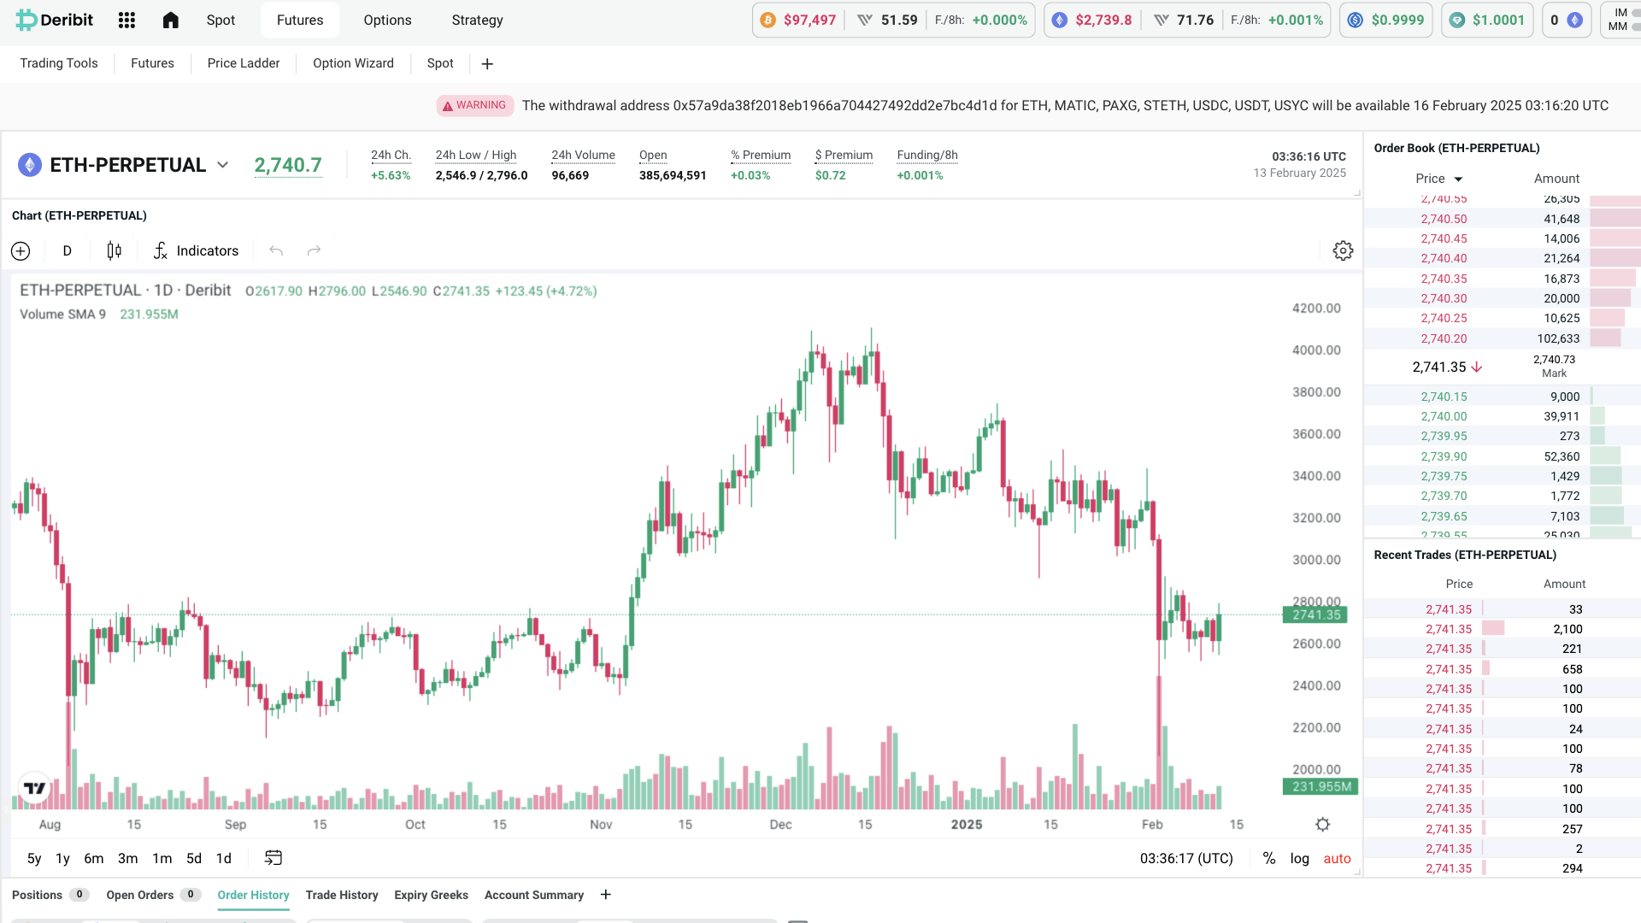Select the candlestick chart style icon
Viewport: 1641px width, 923px height.
[x=114, y=250]
